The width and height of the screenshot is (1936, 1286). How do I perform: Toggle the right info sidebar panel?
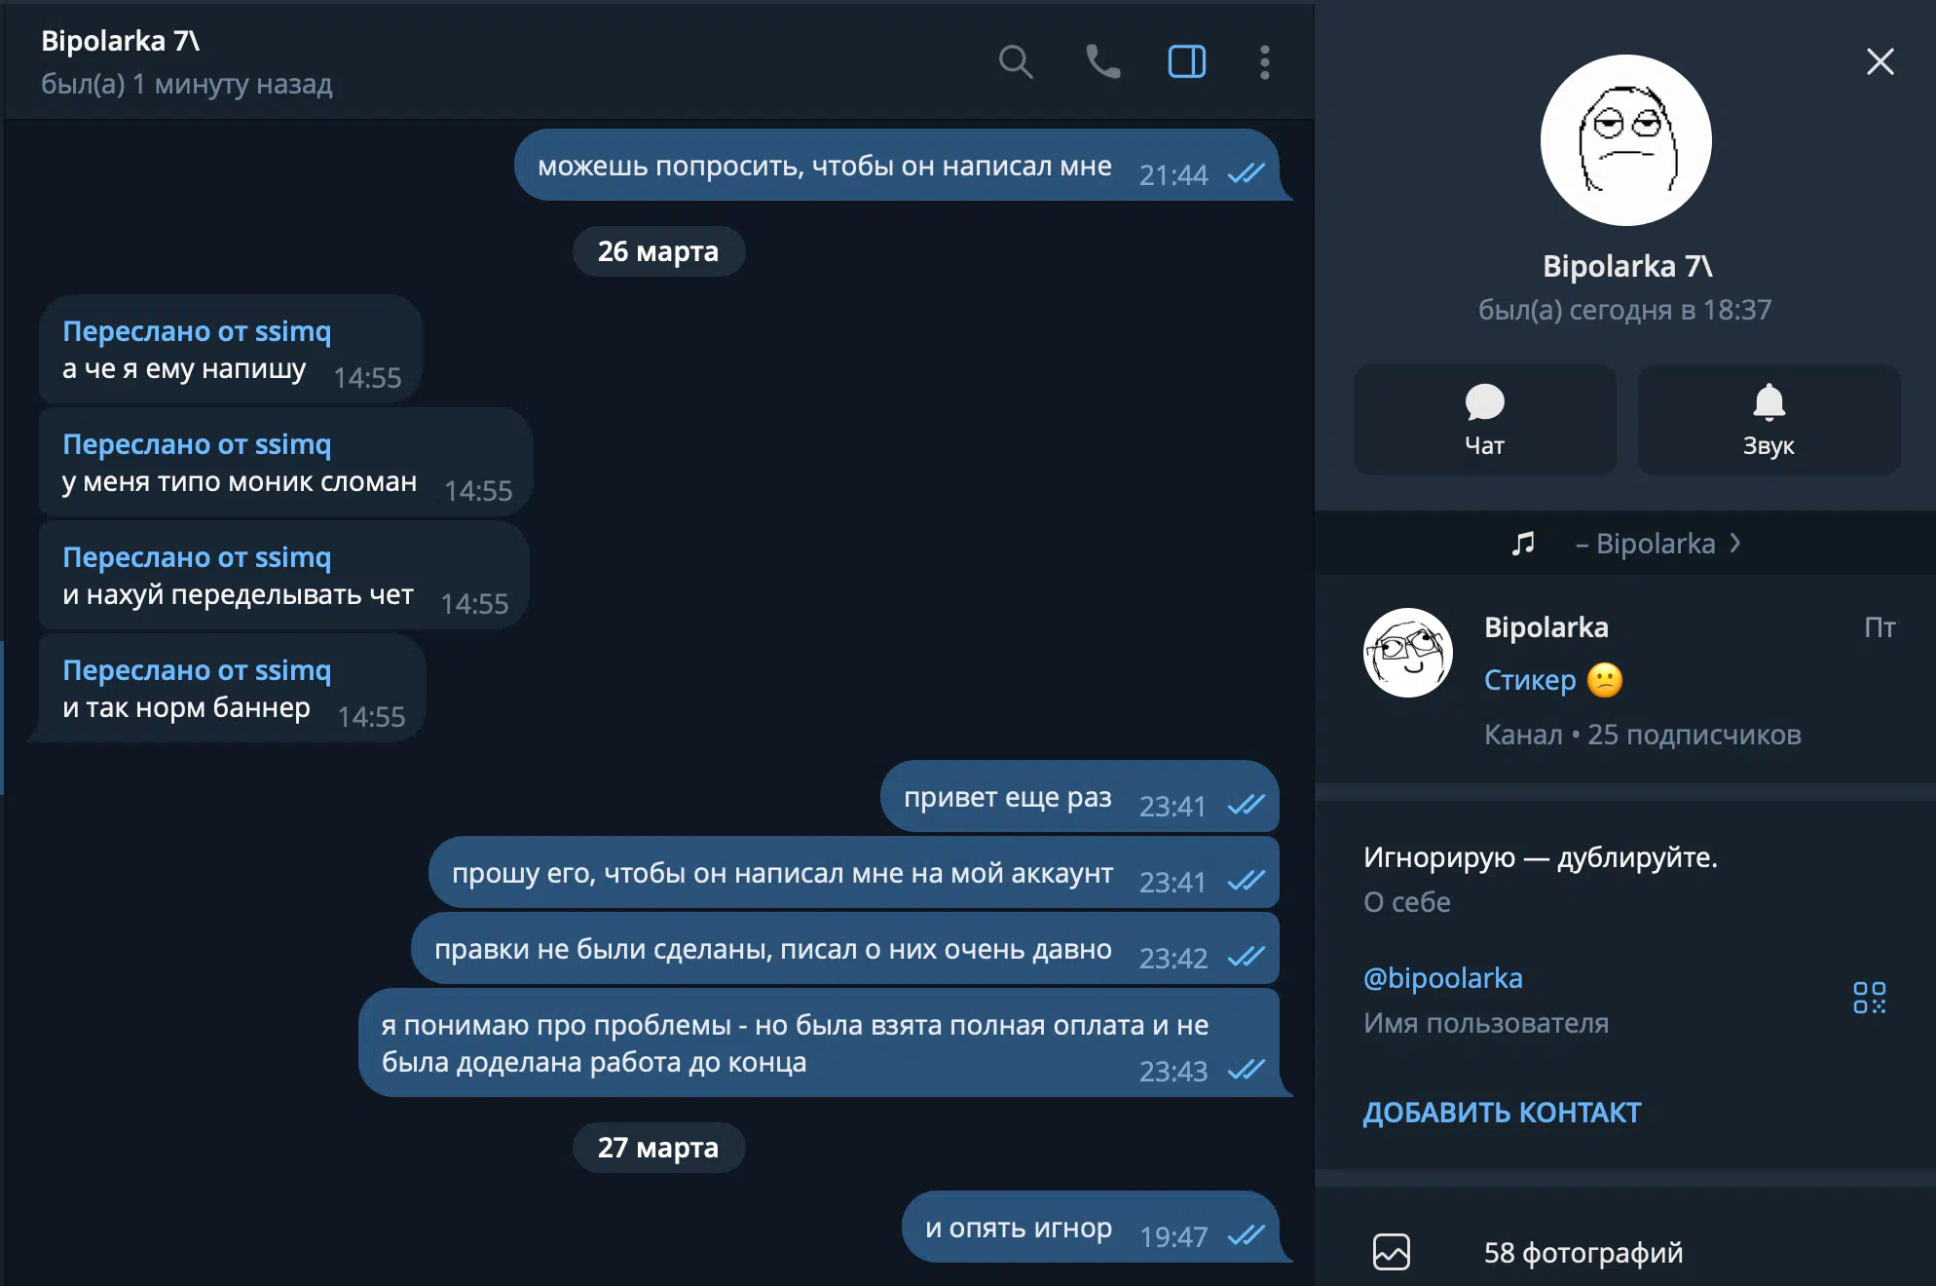coord(1187,62)
